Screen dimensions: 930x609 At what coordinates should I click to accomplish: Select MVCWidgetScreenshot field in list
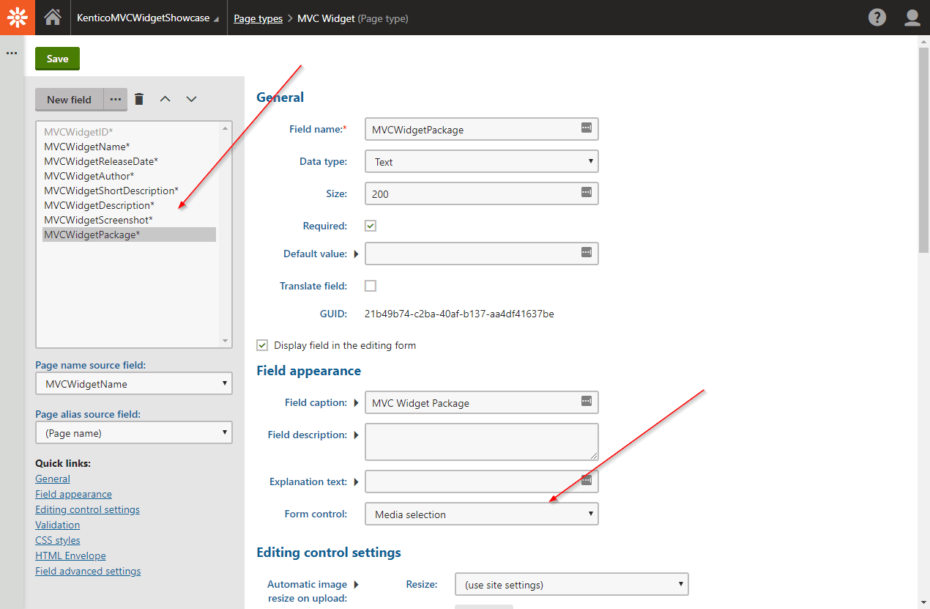click(129, 220)
